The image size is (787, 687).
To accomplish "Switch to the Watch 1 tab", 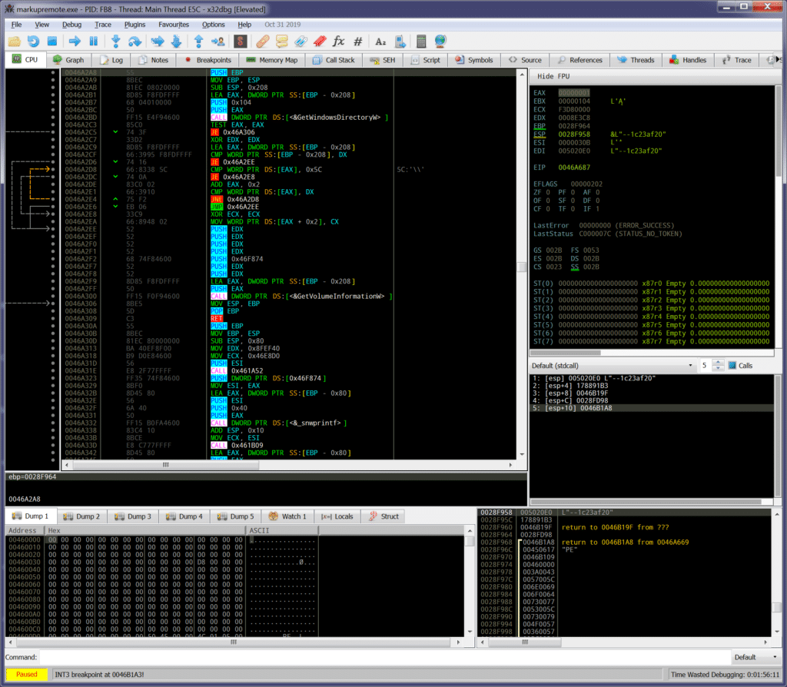I will [287, 516].
